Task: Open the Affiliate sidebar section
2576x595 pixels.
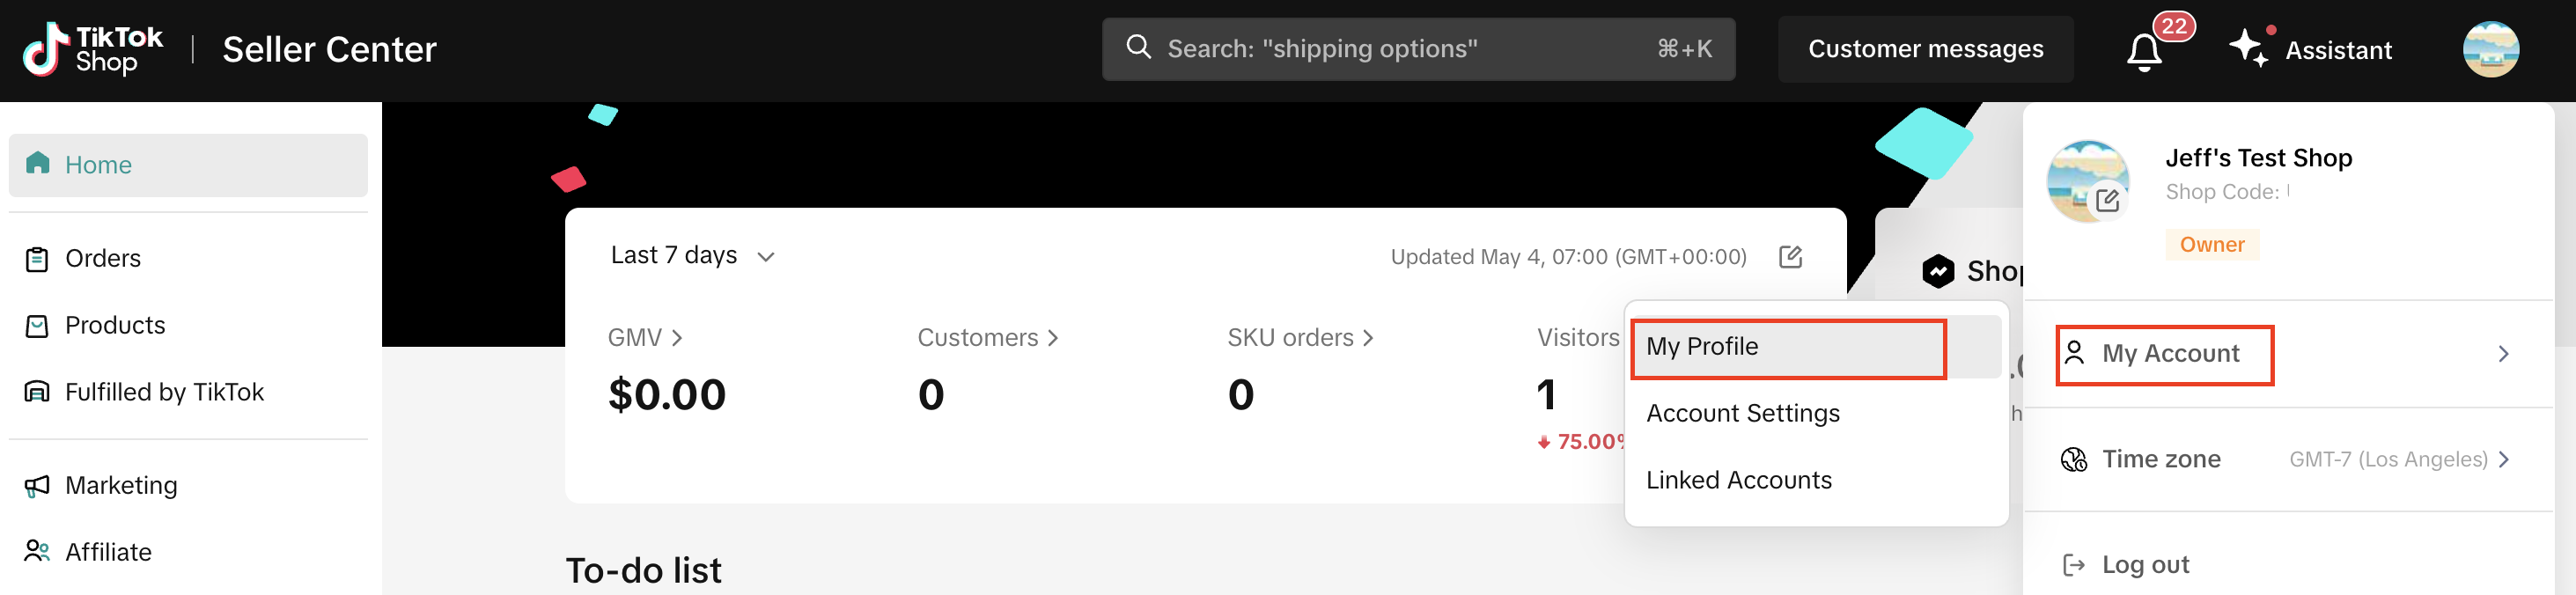Action: [x=107, y=552]
